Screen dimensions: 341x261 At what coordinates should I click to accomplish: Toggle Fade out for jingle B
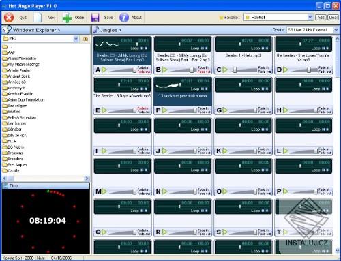click(x=204, y=72)
